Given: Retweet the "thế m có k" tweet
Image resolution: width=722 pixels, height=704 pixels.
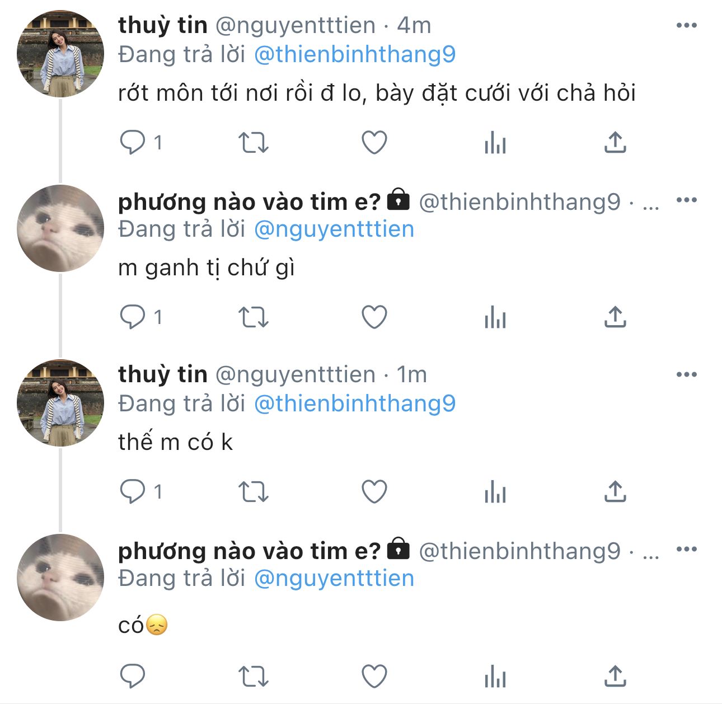Looking at the screenshot, I should [x=254, y=492].
